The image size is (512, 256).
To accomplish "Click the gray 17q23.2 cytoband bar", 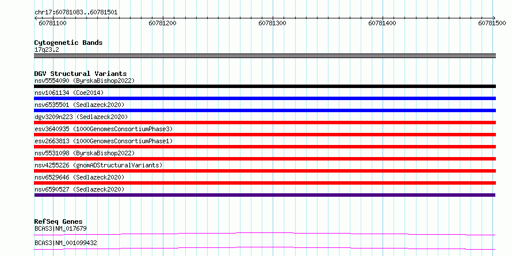I will (265, 56).
